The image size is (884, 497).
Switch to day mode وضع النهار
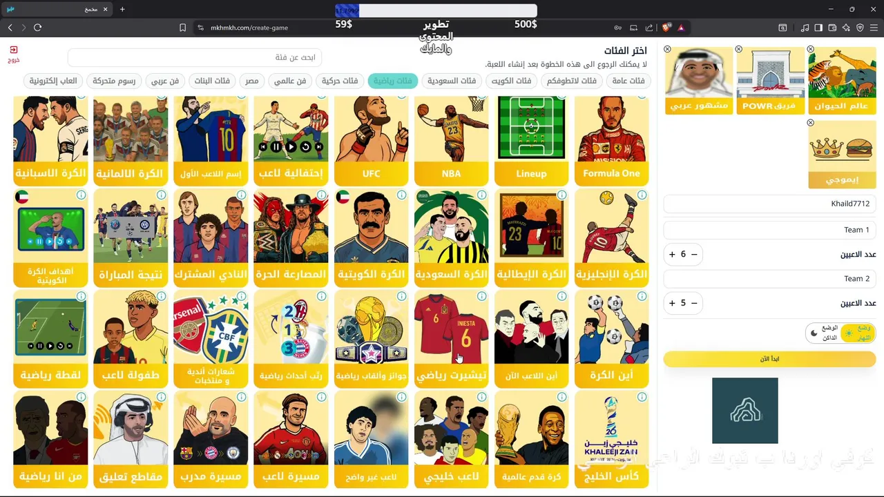[x=856, y=333]
